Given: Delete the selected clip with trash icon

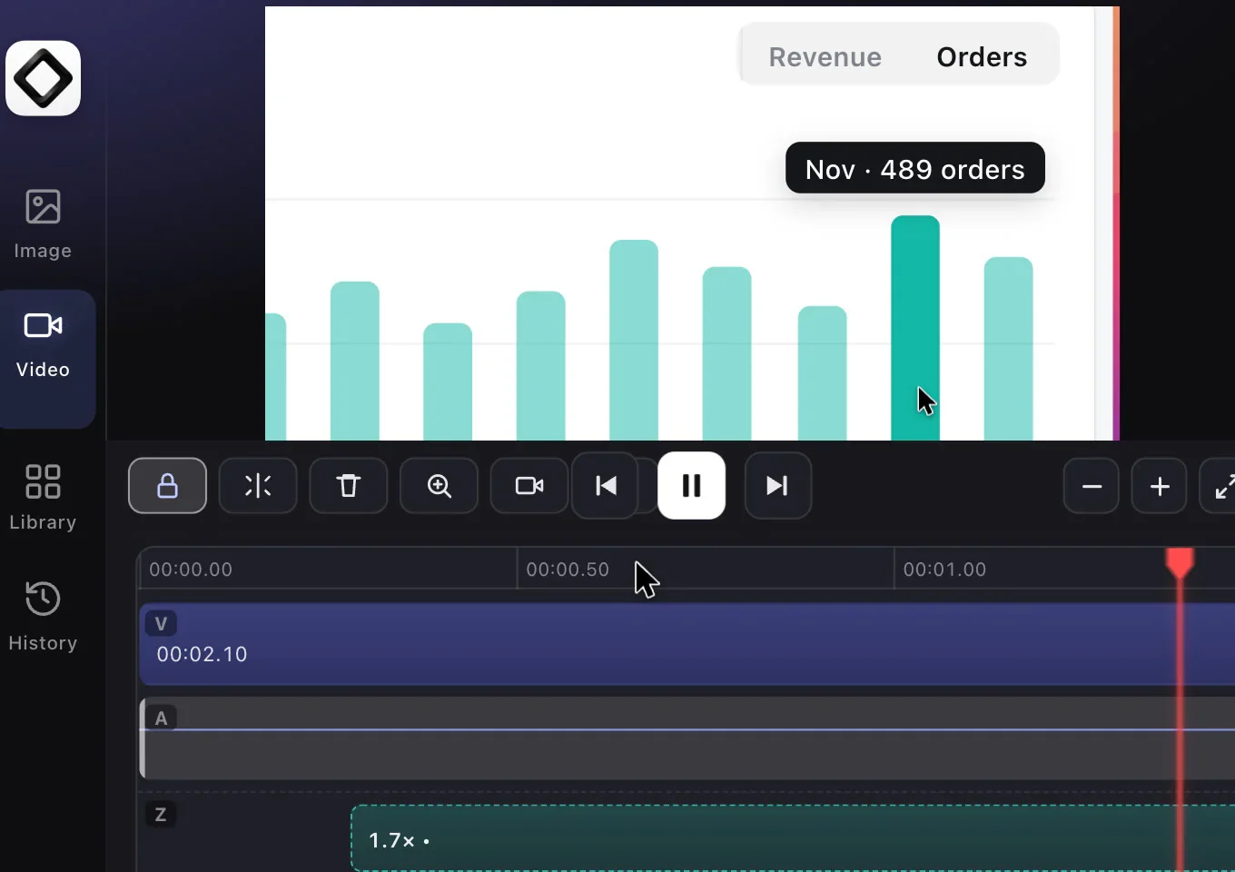Looking at the screenshot, I should tap(349, 486).
